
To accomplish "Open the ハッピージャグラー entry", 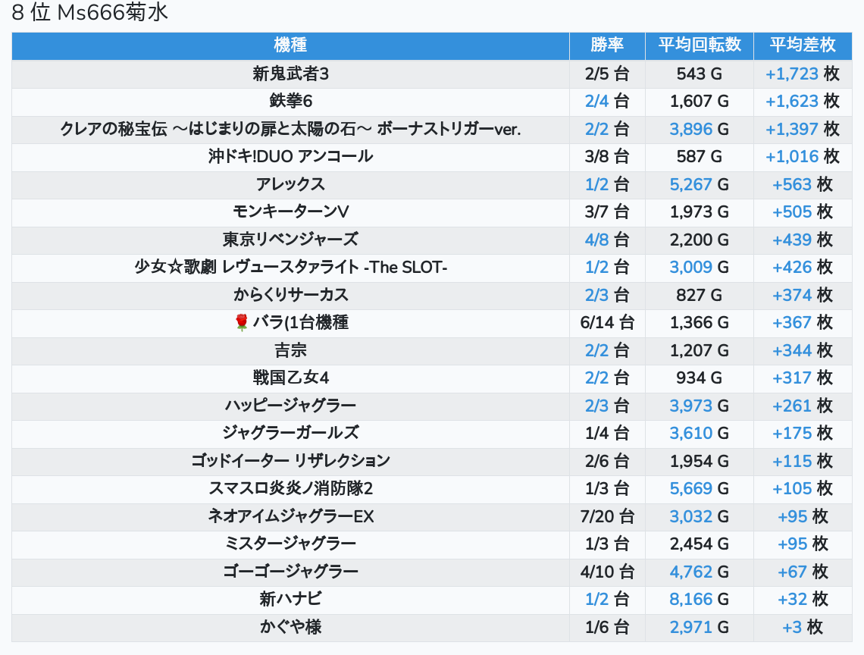I will [x=290, y=406].
